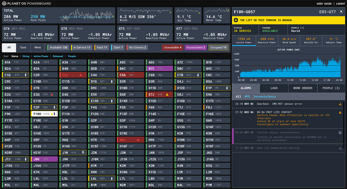Filter alarms by Inconsistency
This screenshot has height=189, width=347.
(264, 96)
